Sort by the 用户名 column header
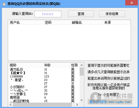Image resolution: width=139 pixels, height=108 pixels. coord(26,22)
